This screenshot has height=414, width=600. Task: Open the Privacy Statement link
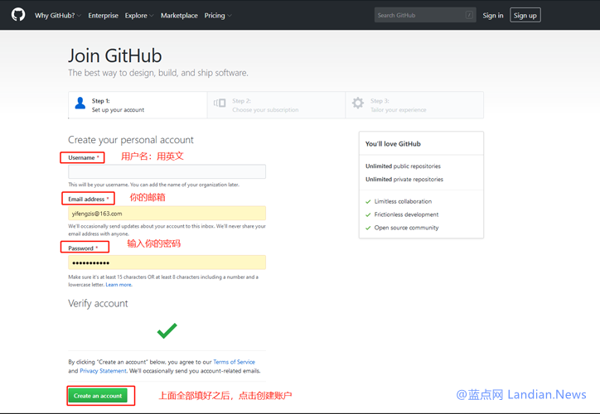103,371
